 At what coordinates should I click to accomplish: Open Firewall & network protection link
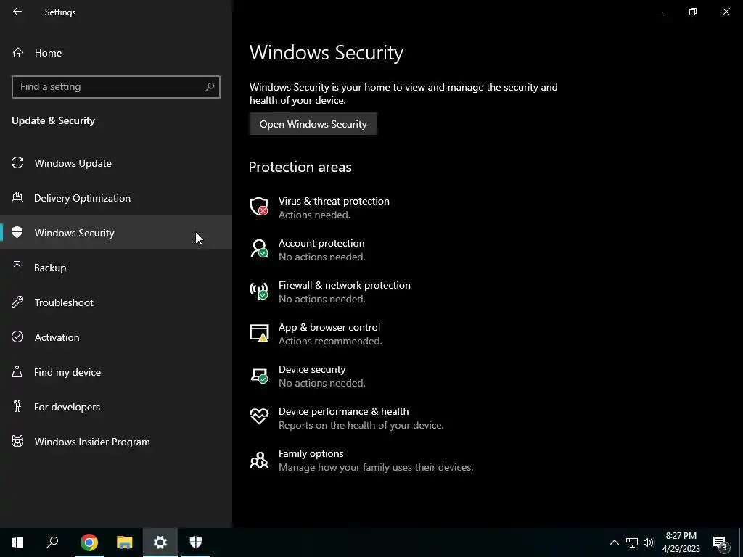(344, 285)
